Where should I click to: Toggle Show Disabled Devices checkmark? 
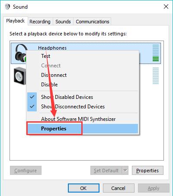pos(32,97)
